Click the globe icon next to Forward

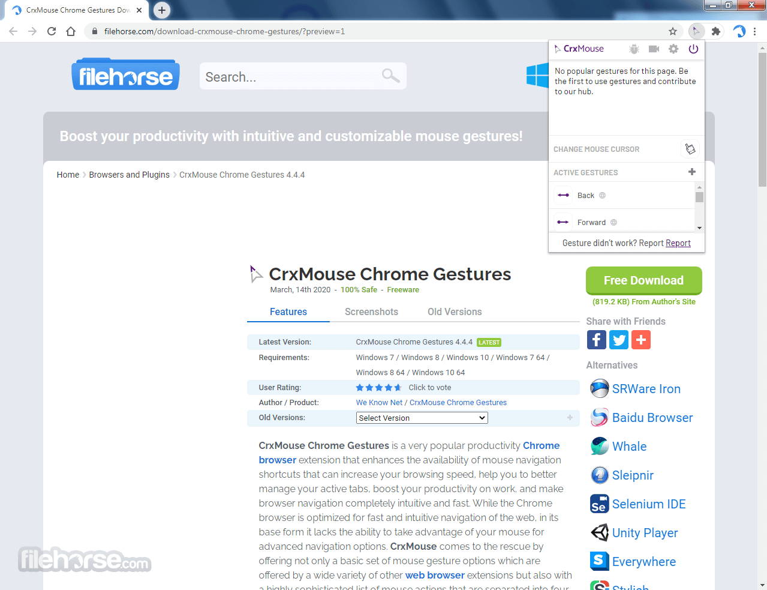coord(613,222)
